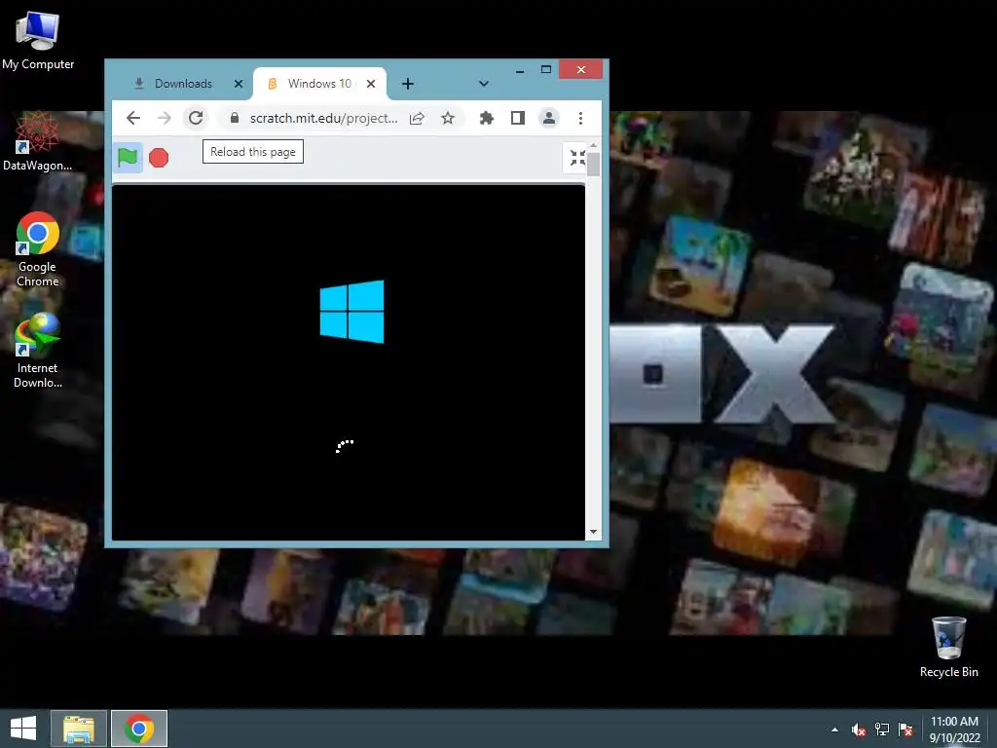Viewport: 997px width, 748px height.
Task: Select the DataWagon desktop shortcut
Action: (38, 141)
